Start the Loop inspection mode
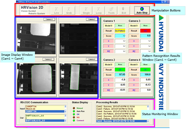The width and height of the screenshot is (186, 129). click(x=99, y=11)
